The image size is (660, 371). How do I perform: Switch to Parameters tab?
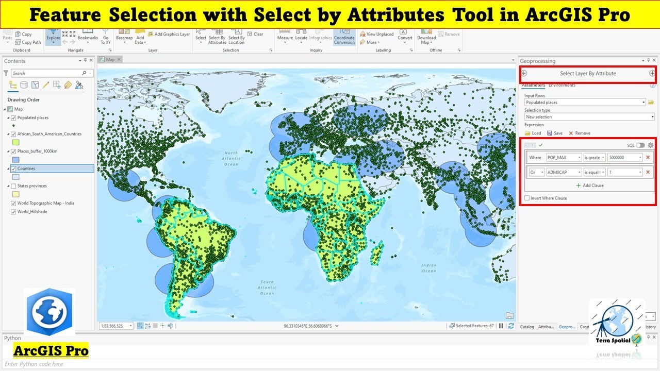[x=533, y=85]
